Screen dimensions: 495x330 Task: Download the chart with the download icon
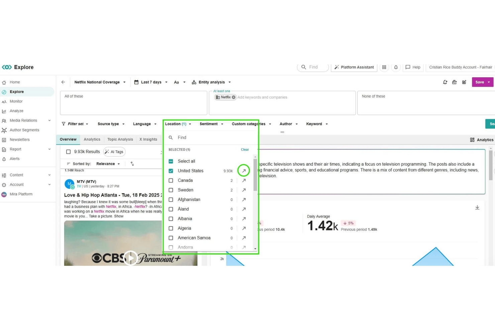tap(477, 208)
